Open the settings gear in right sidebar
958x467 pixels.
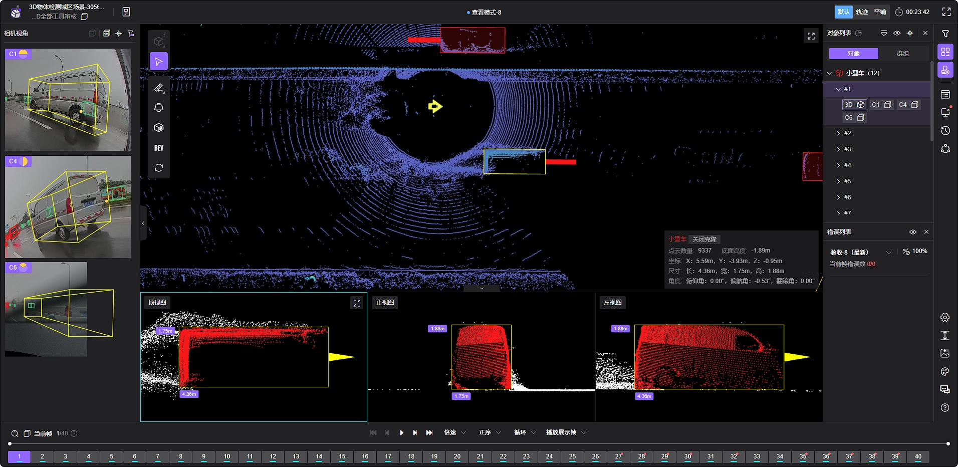click(945, 318)
